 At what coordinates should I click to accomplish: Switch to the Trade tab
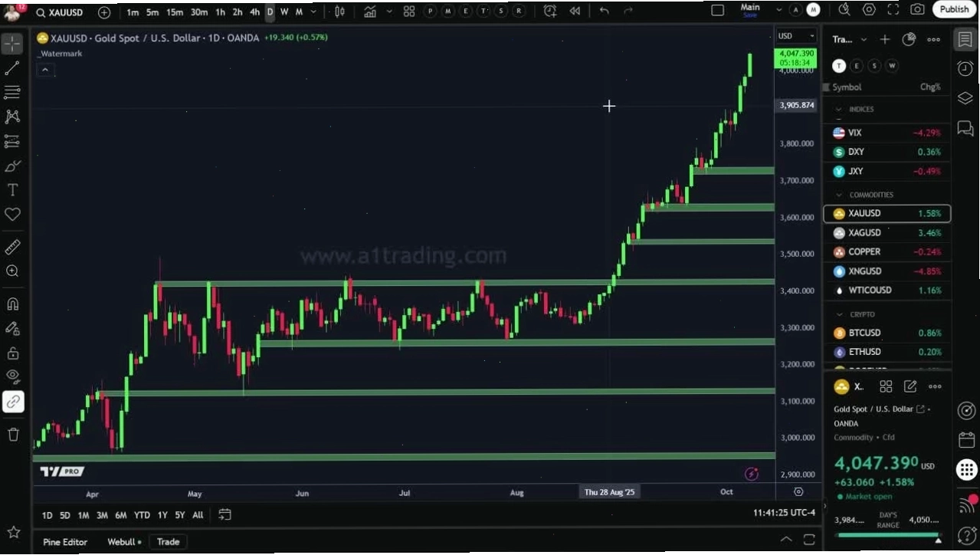coord(169,542)
